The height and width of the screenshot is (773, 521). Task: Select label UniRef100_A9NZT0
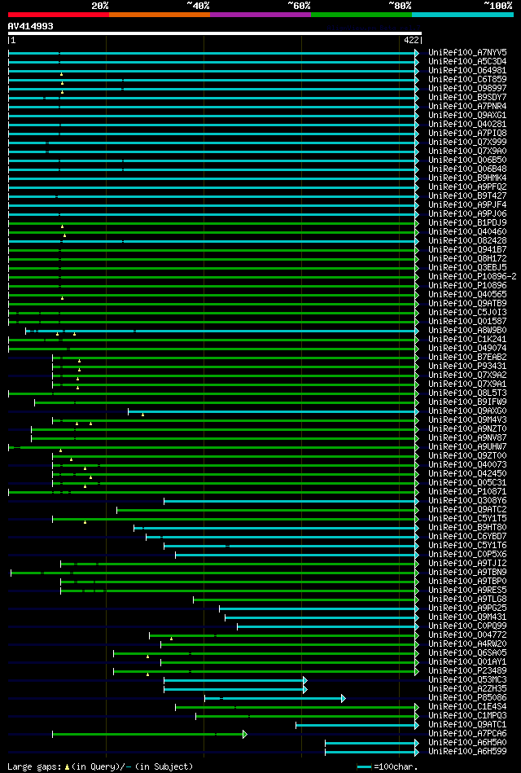coord(468,428)
